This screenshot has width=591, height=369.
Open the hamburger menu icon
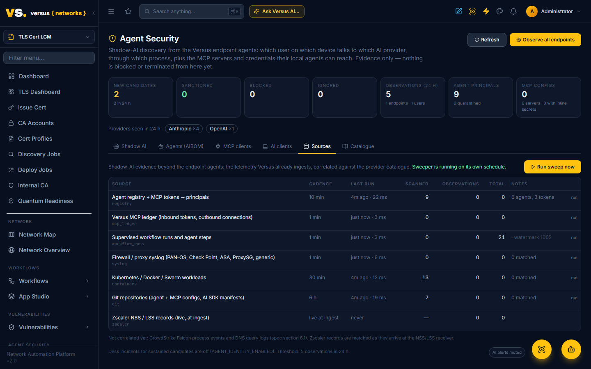click(x=111, y=11)
